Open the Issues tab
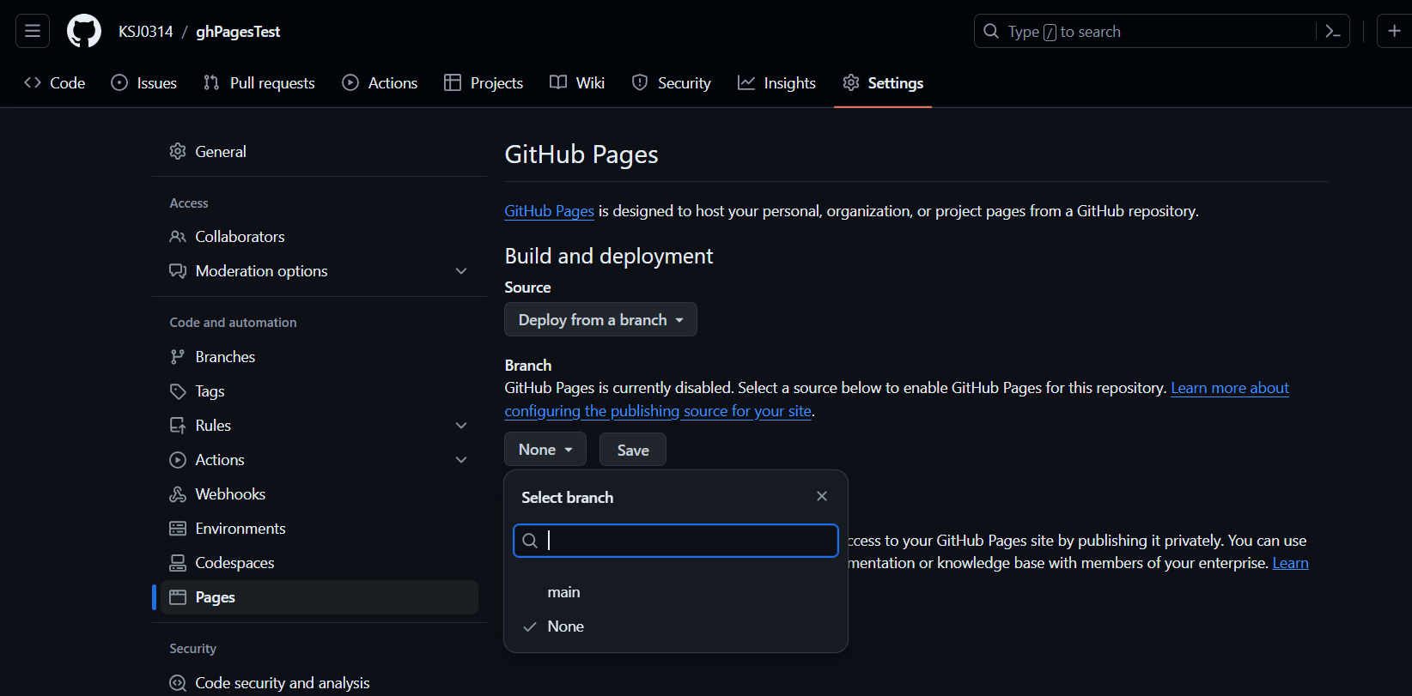Image resolution: width=1412 pixels, height=696 pixels. point(144,83)
